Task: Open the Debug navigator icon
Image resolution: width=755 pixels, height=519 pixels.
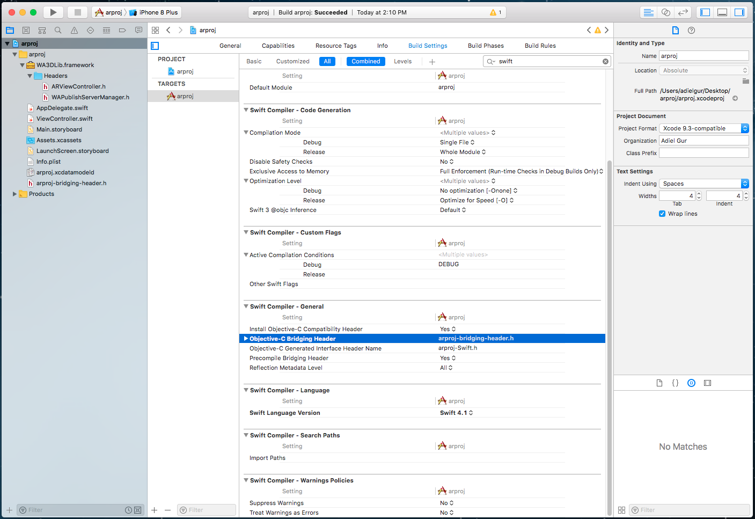Action: point(106,31)
